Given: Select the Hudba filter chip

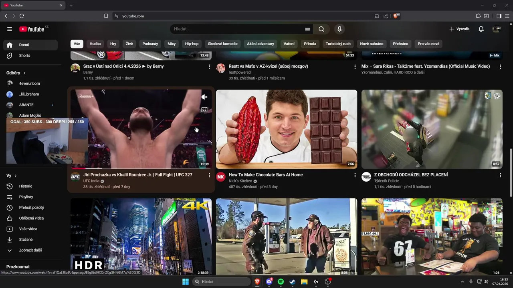Looking at the screenshot, I should [95, 44].
